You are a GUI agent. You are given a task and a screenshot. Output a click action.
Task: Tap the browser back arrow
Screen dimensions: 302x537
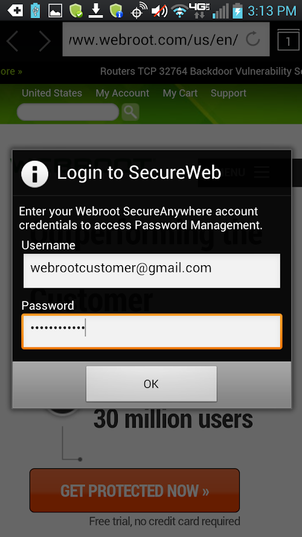point(12,40)
